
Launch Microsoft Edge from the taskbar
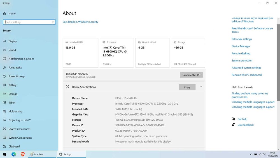pyautogui.click(x=14, y=154)
